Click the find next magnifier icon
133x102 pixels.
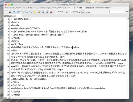[x=26, y=12]
